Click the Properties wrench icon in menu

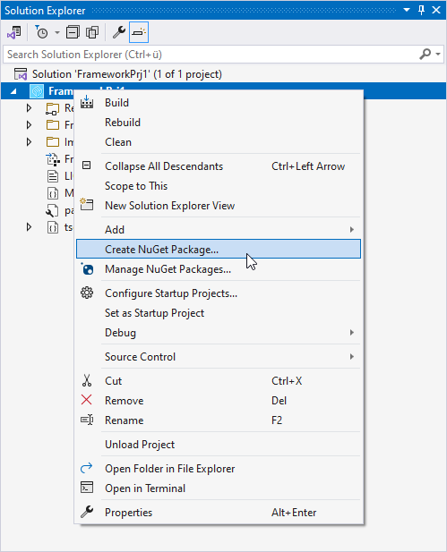[87, 512]
